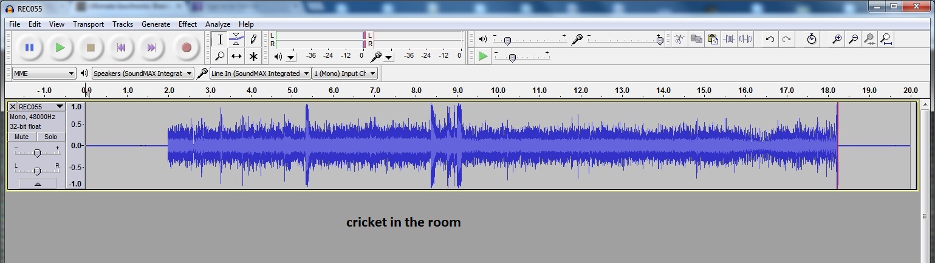The height and width of the screenshot is (263, 935).
Task: Toggle the Pause button
Action: coord(29,47)
